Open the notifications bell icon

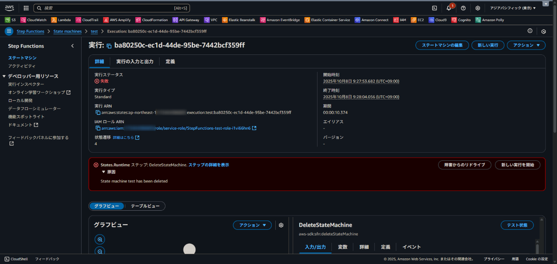click(449, 8)
